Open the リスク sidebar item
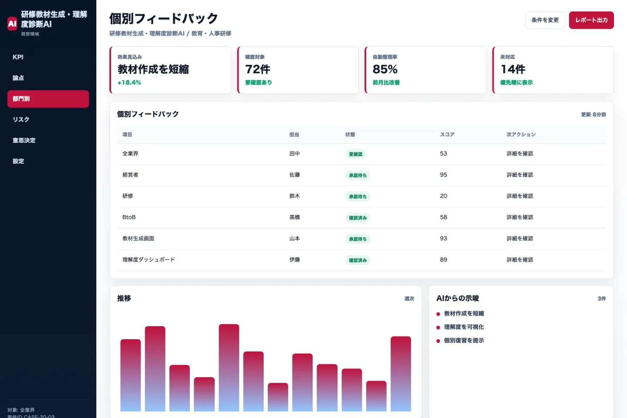The image size is (627, 418). (48, 119)
